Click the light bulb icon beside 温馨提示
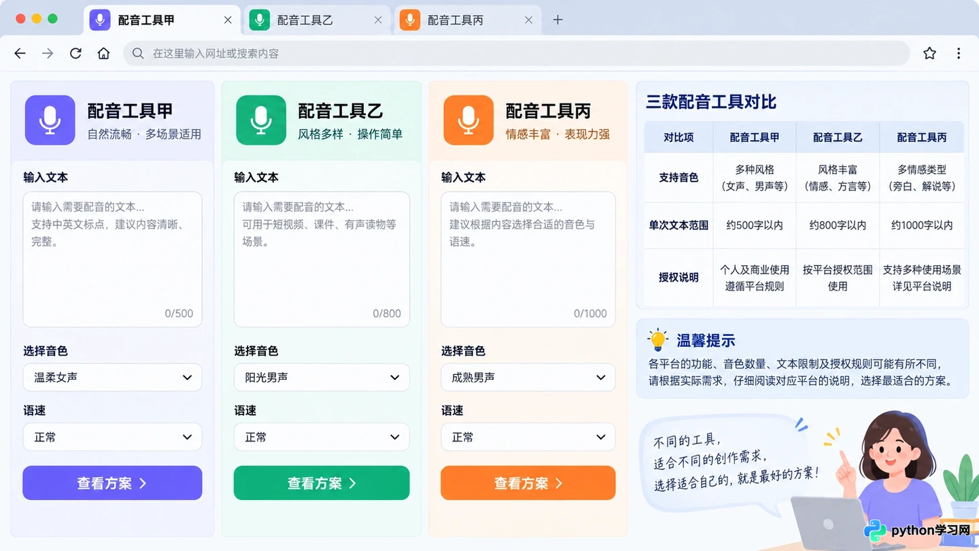This screenshot has height=551, width=979. point(658,339)
